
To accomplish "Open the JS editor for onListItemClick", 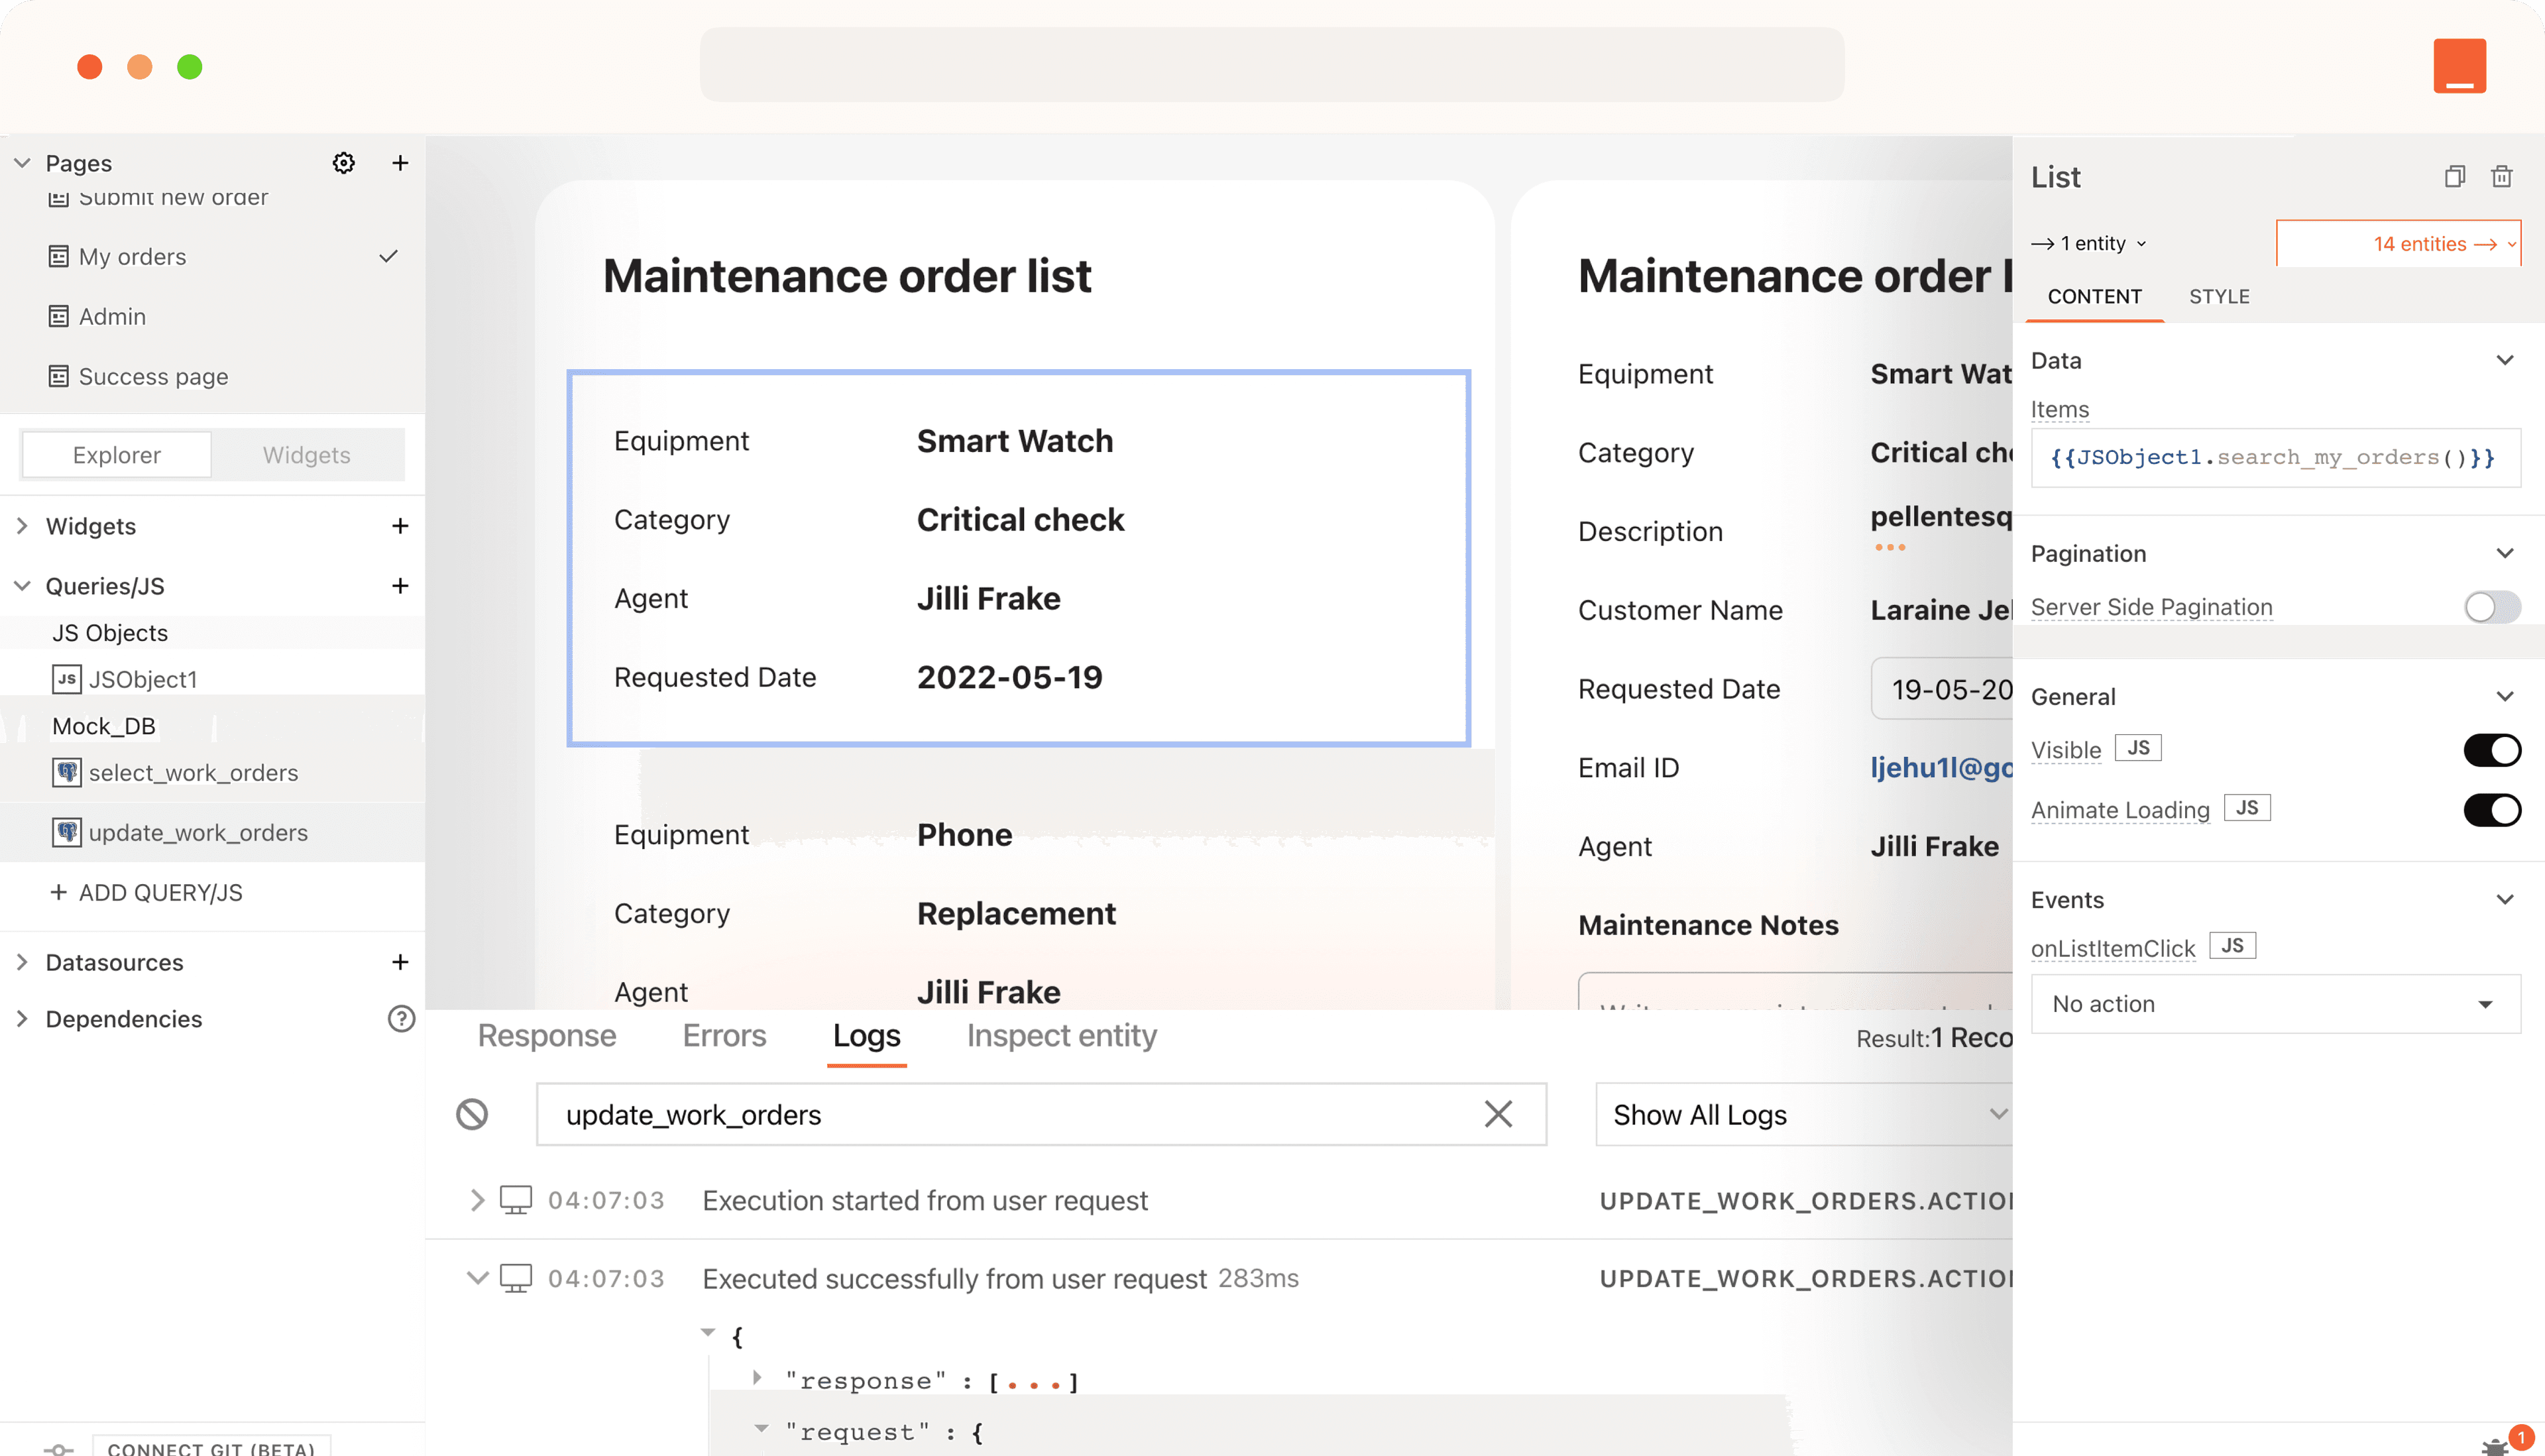I will pyautogui.click(x=2233, y=944).
